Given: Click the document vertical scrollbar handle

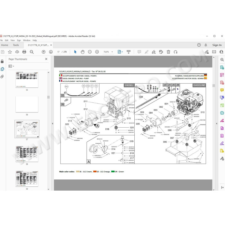Looking at the screenshot, I should point(214,85).
